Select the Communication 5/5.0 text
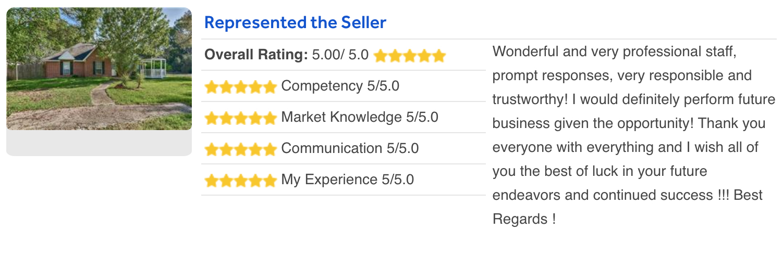Viewport: 783px width, 256px height. click(350, 148)
